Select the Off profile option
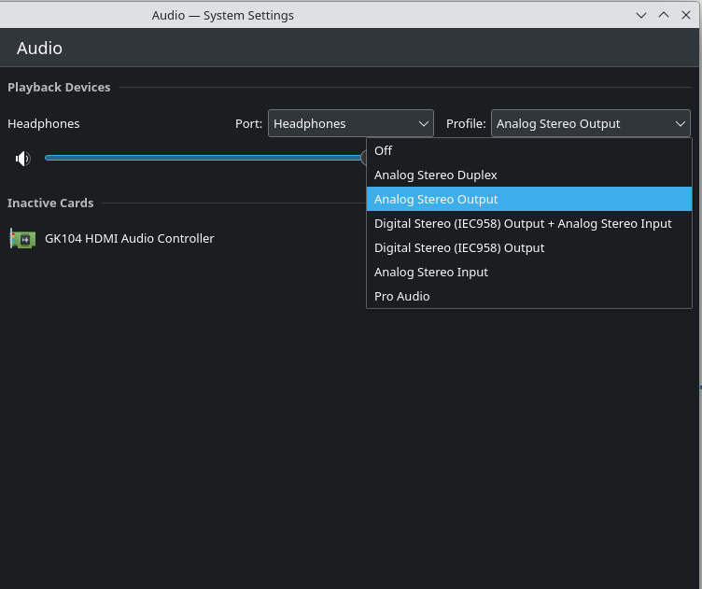Image resolution: width=702 pixels, height=589 pixels. pos(529,151)
